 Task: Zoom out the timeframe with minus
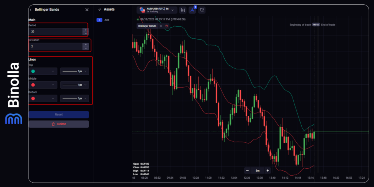[247, 171]
